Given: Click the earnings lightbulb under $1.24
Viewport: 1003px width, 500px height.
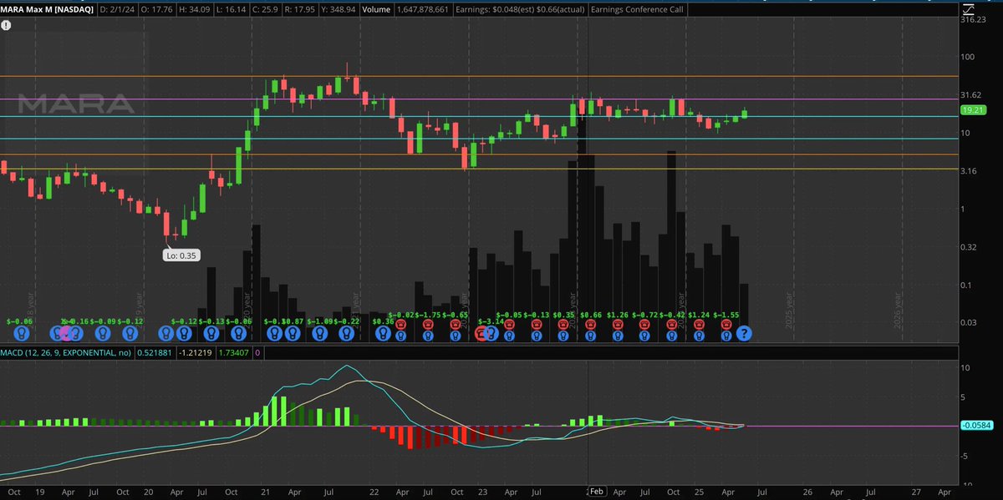Looking at the screenshot, I should [698, 336].
